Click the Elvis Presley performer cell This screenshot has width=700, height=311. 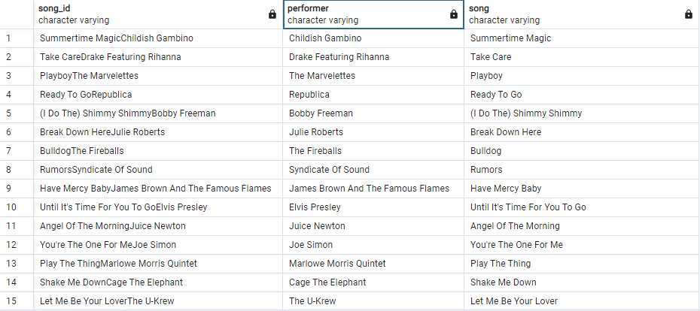tap(315, 207)
